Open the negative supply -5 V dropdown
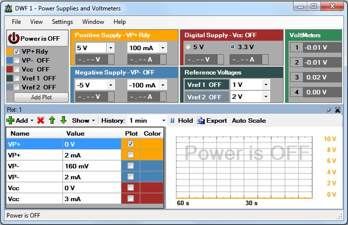This screenshot has height=225, width=348. 111,85
